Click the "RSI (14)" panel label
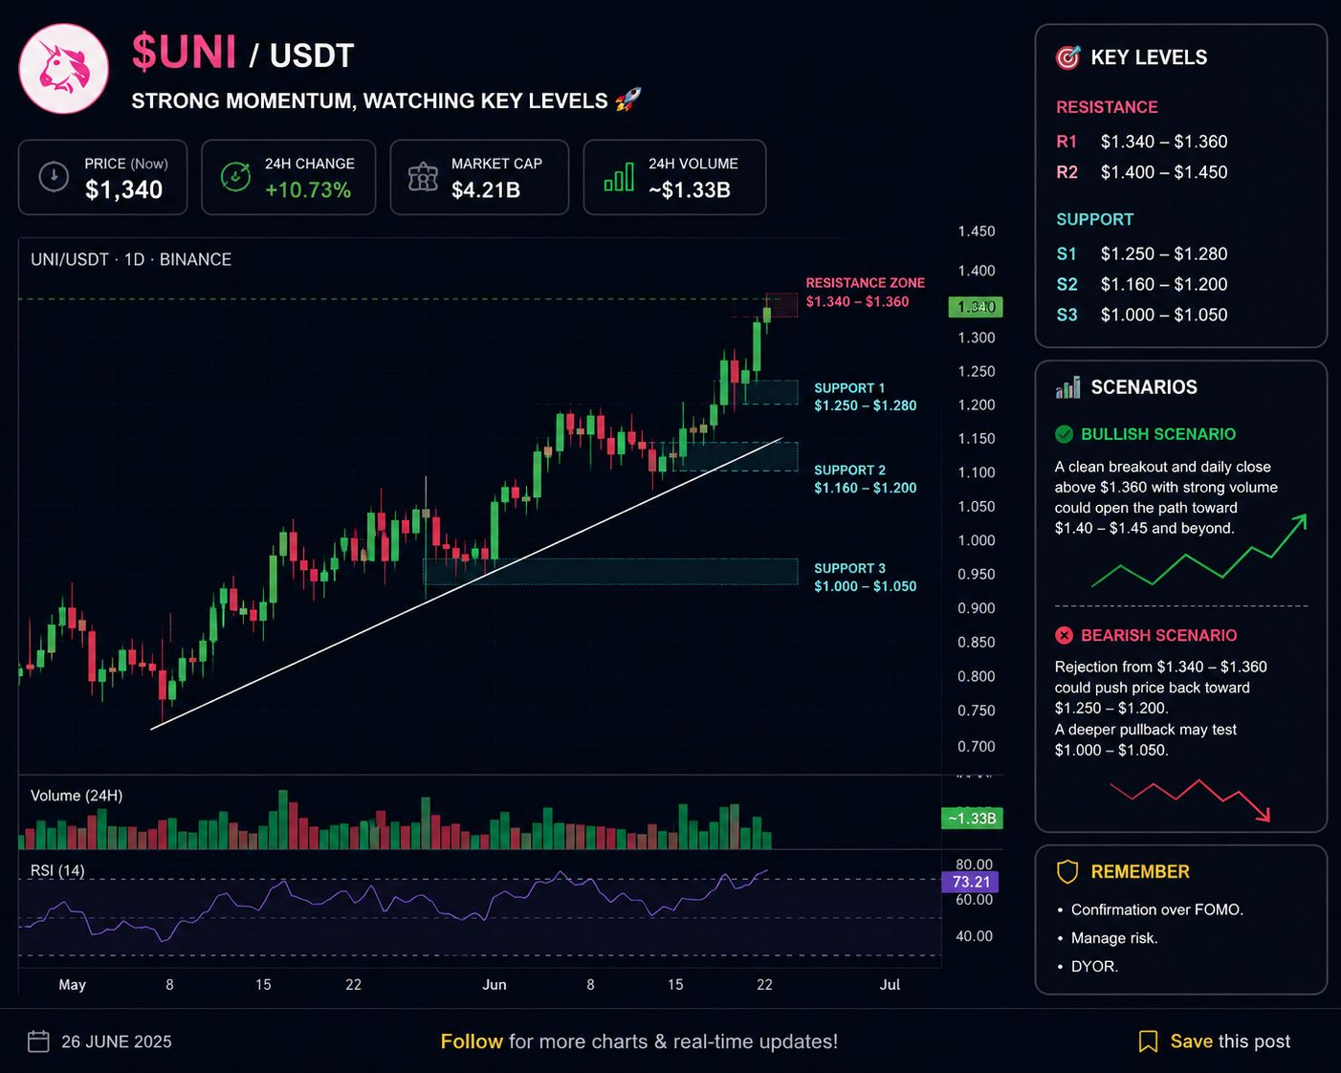The height and width of the screenshot is (1073, 1341). click(x=57, y=871)
